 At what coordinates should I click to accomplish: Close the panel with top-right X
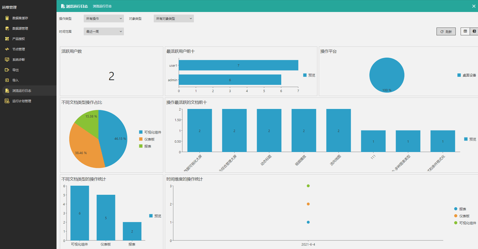pos(473,6)
